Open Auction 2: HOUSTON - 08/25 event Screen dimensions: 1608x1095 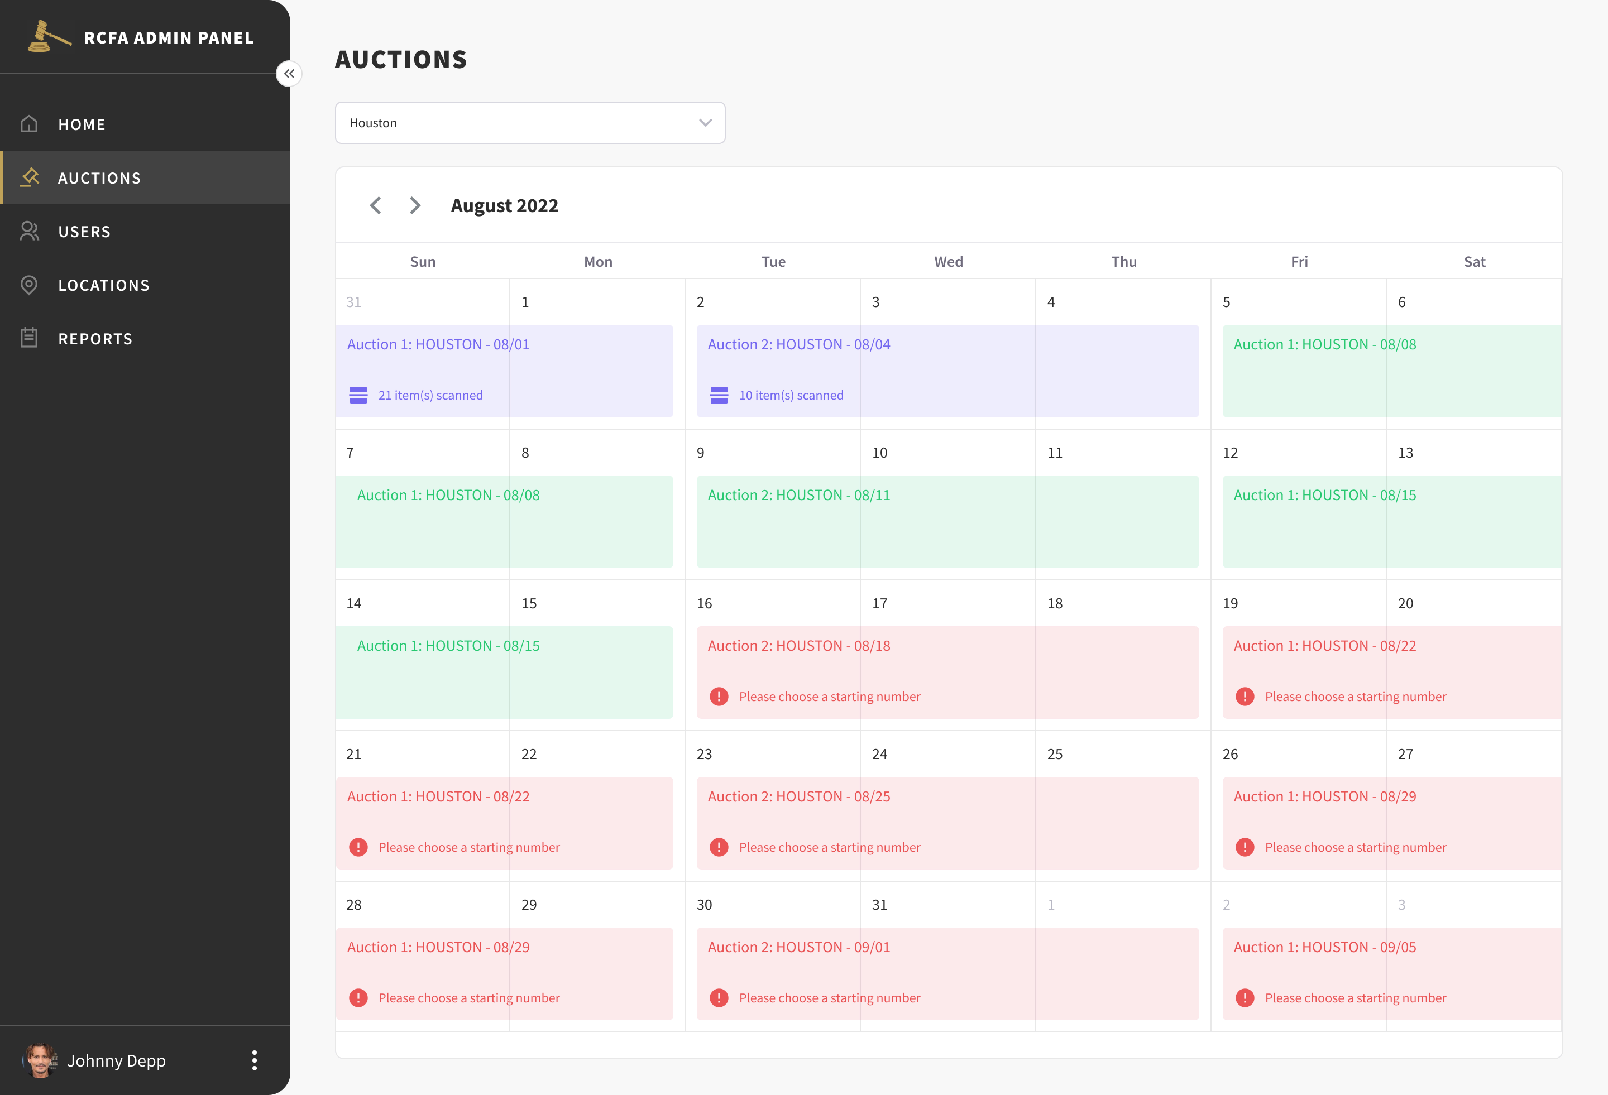(798, 797)
